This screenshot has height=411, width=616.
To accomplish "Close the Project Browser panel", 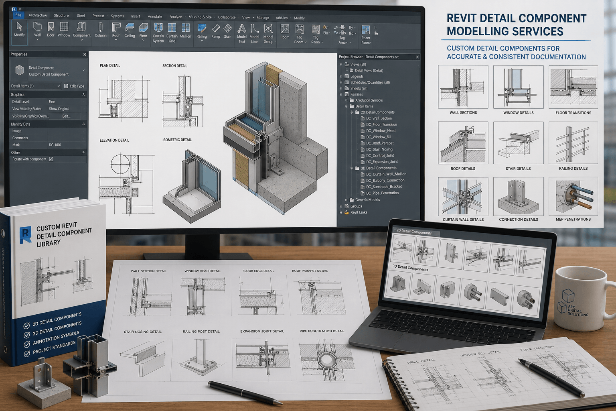I will coord(417,57).
